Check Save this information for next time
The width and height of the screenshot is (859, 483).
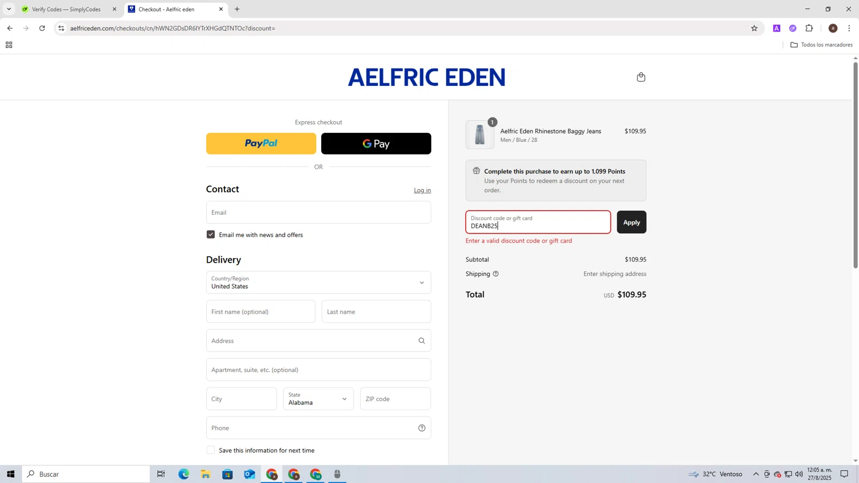[x=211, y=450]
